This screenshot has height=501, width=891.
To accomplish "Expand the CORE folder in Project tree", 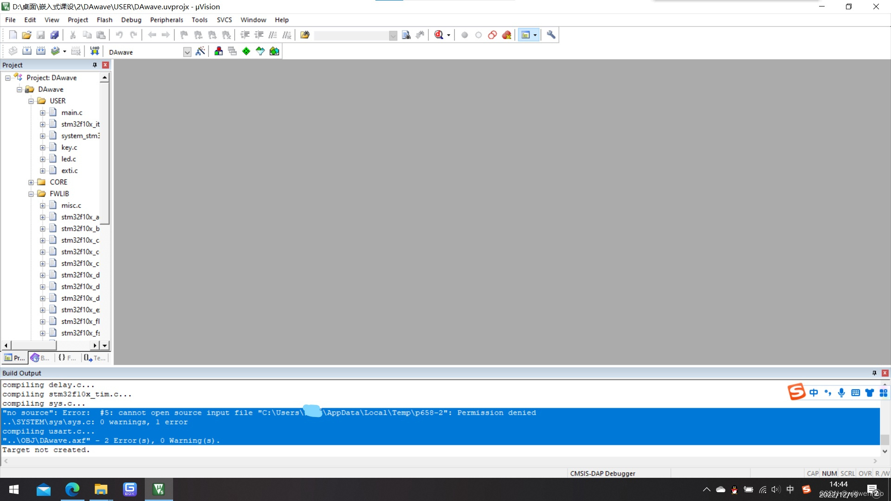I will pos(31,182).
